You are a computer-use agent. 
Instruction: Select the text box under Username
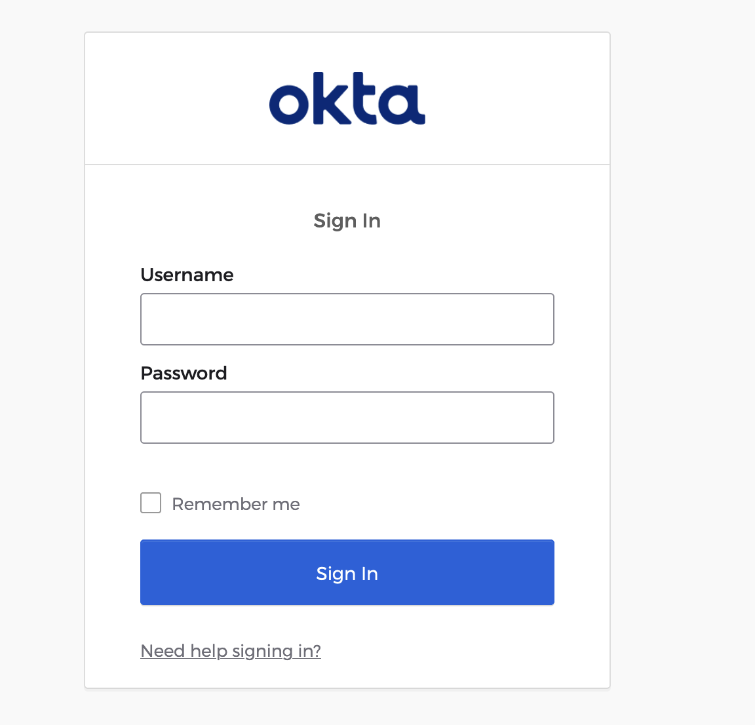point(347,319)
